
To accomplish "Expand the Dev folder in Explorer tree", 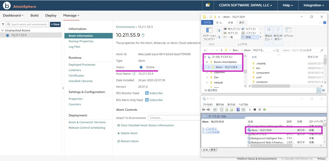I will pyautogui.click(x=207, y=77).
